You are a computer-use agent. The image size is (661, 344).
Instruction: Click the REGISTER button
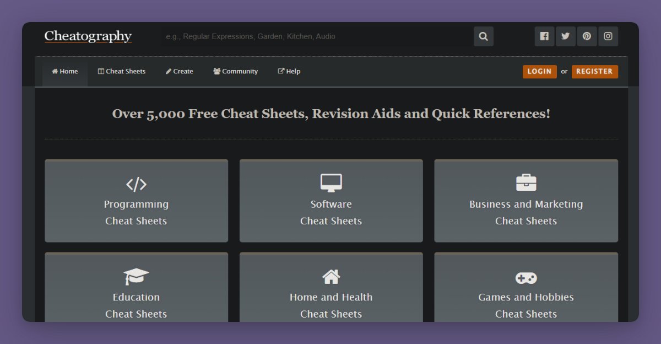(x=594, y=71)
